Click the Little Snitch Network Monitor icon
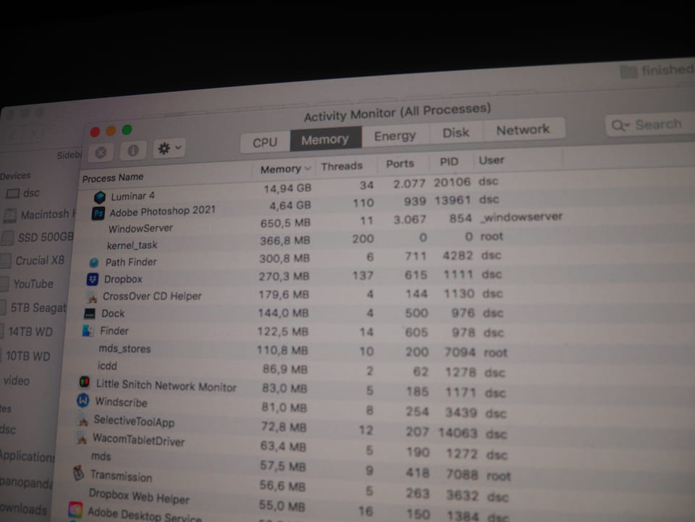 84,383
